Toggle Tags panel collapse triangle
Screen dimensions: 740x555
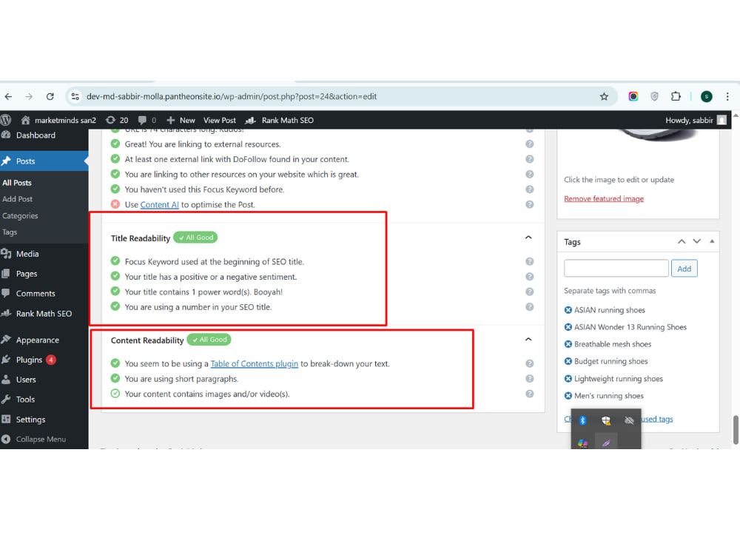click(x=712, y=242)
